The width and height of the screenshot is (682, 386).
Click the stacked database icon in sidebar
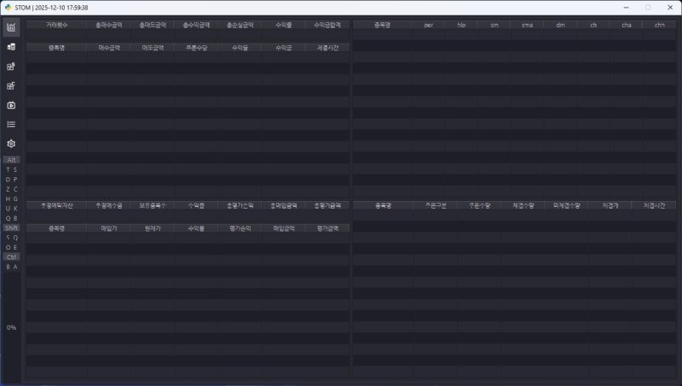coord(11,47)
